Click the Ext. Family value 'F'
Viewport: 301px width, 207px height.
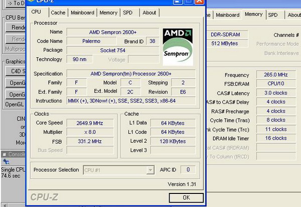pyautogui.click(x=76, y=92)
